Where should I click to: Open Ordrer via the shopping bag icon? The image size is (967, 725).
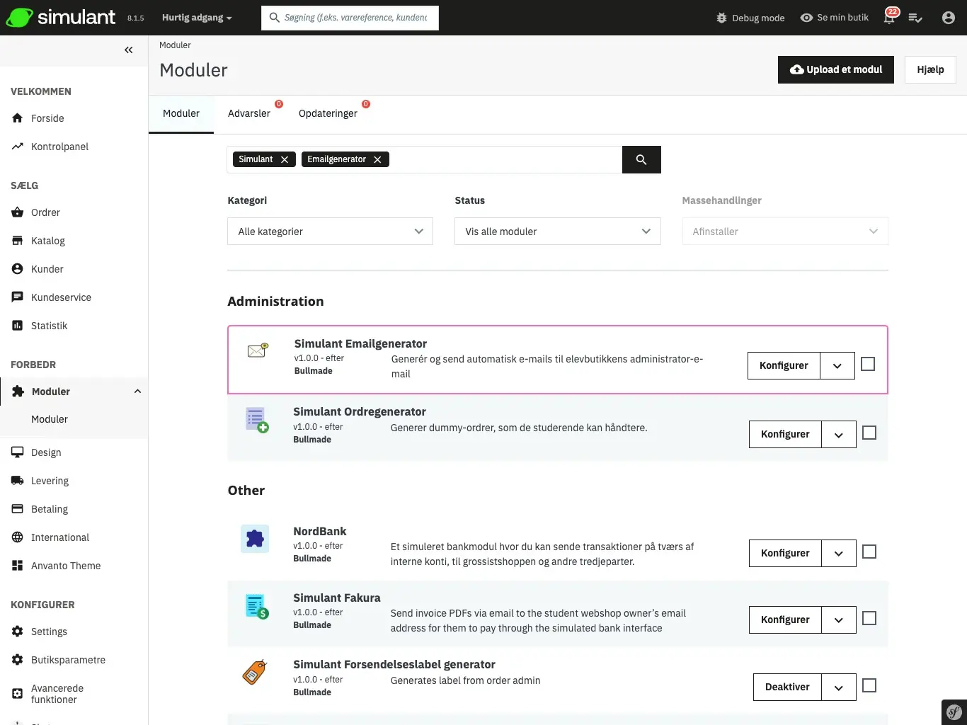pos(17,212)
